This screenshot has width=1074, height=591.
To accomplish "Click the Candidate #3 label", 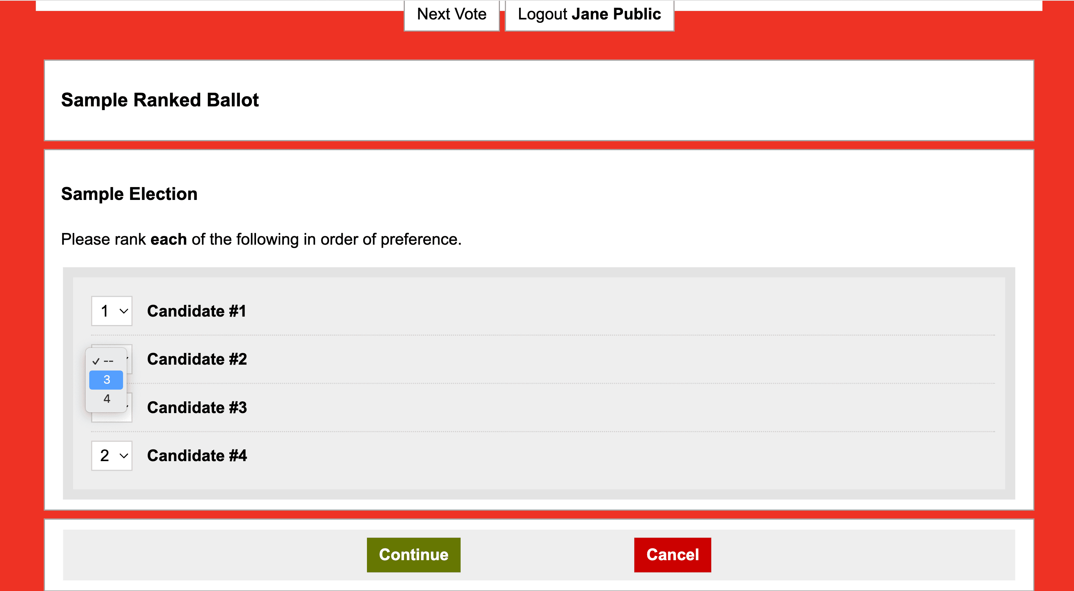I will pyautogui.click(x=197, y=407).
